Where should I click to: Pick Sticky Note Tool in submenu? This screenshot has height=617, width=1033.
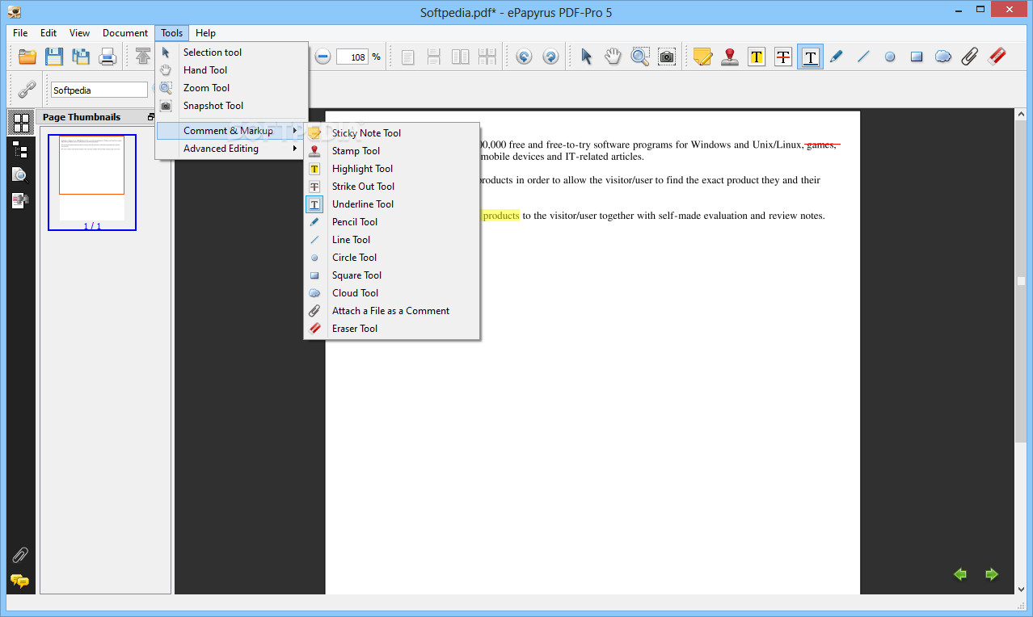pyautogui.click(x=392, y=133)
